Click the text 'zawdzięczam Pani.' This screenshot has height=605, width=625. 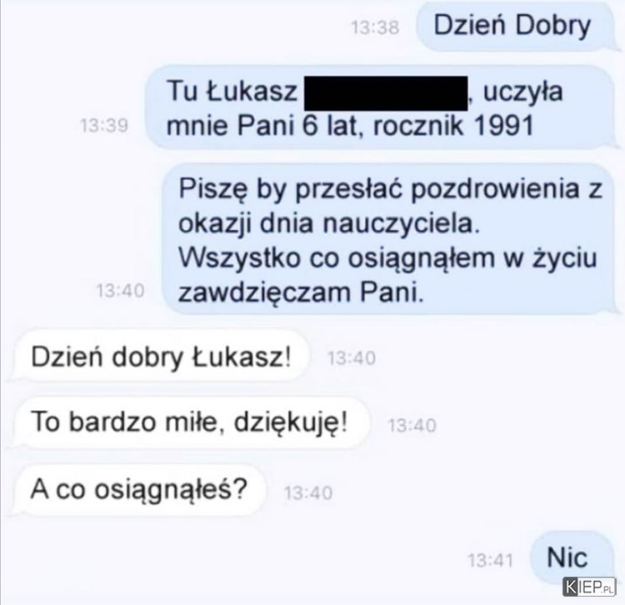click(x=301, y=293)
